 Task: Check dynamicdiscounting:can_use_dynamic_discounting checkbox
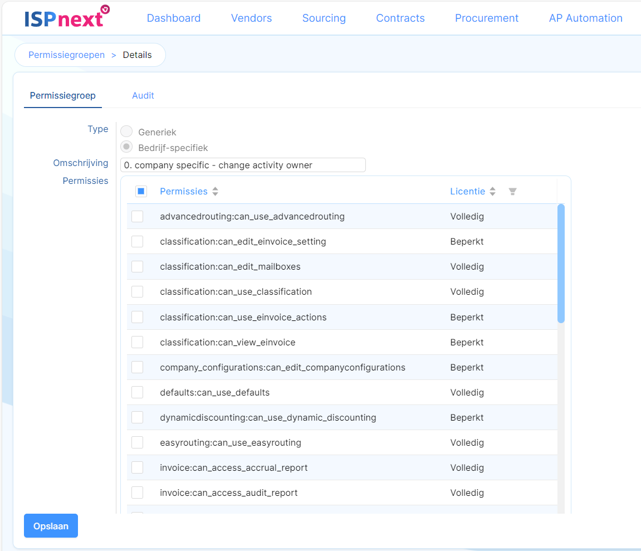[138, 417]
